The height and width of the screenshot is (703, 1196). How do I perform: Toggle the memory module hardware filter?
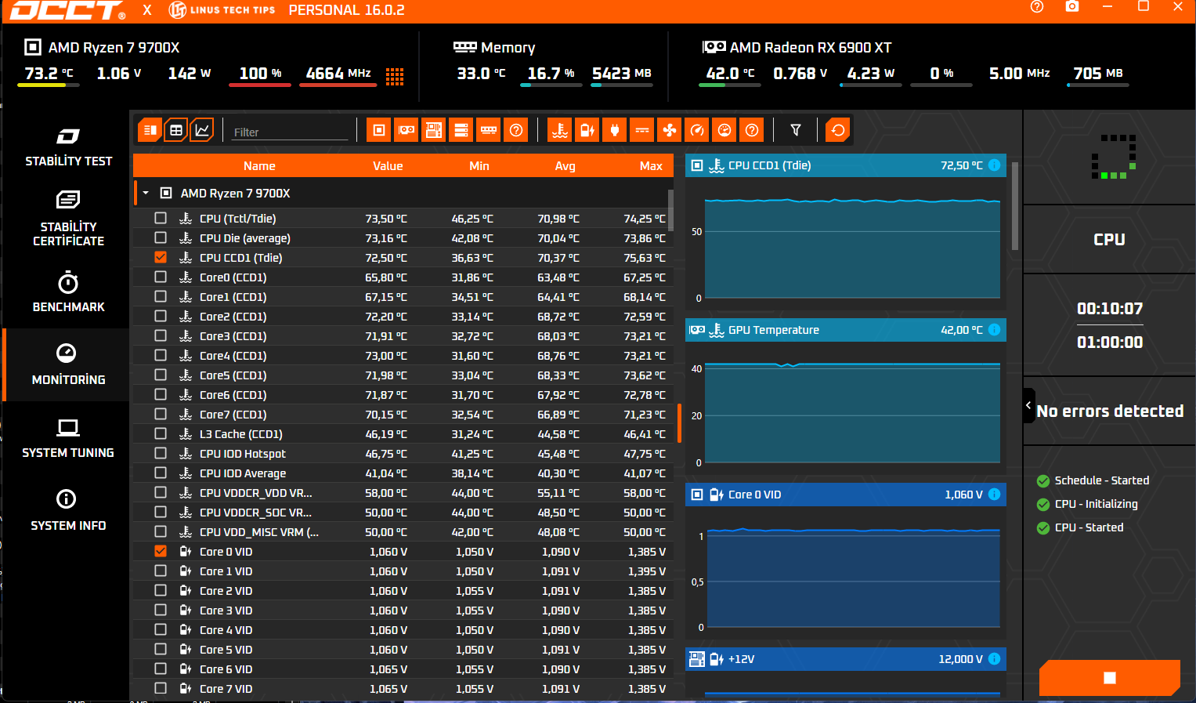click(489, 130)
